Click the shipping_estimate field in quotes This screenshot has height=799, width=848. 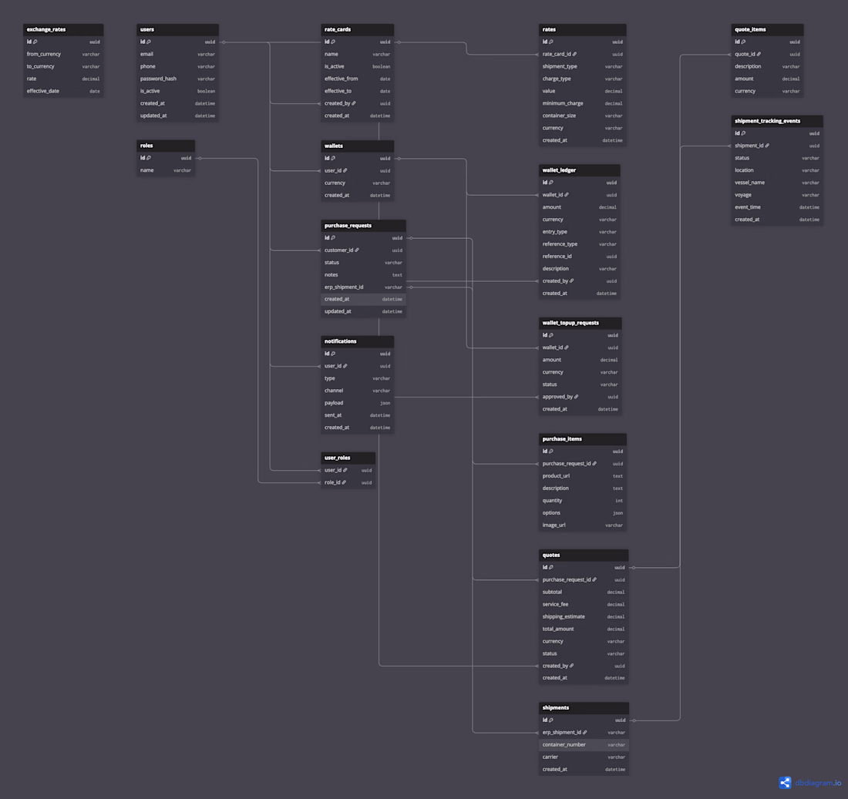[584, 617]
